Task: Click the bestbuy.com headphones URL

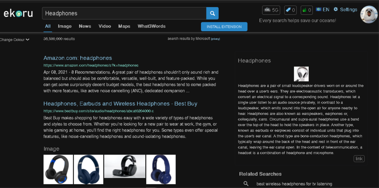Action: tap(98, 111)
